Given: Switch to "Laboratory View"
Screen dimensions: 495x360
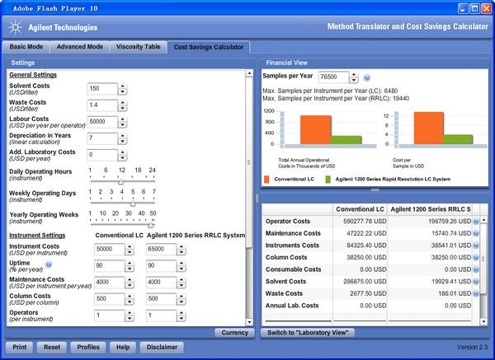Looking at the screenshot, I should pos(308,333).
